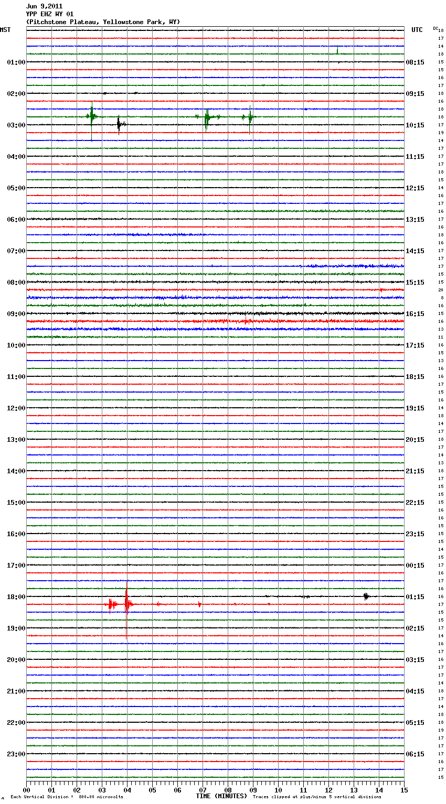The height and width of the screenshot is (804, 446).
Task: Select the 08:15 UTC time label
Action: tap(415, 62)
